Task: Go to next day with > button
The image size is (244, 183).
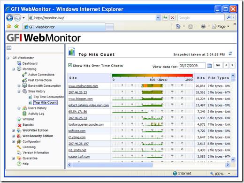Action: click(x=233, y=65)
